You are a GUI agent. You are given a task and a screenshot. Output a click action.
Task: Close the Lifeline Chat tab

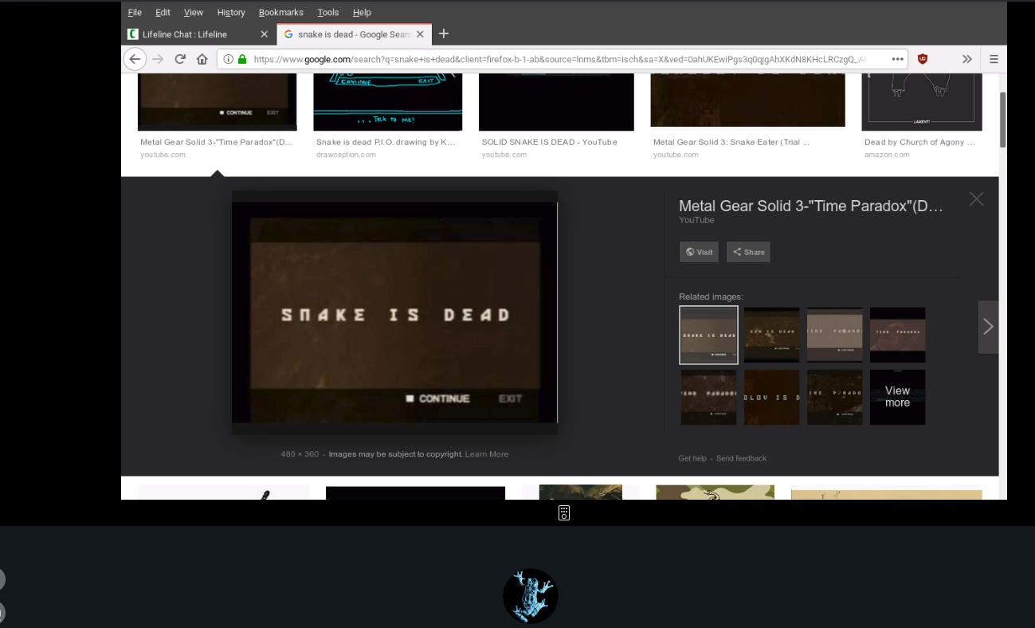click(x=265, y=34)
